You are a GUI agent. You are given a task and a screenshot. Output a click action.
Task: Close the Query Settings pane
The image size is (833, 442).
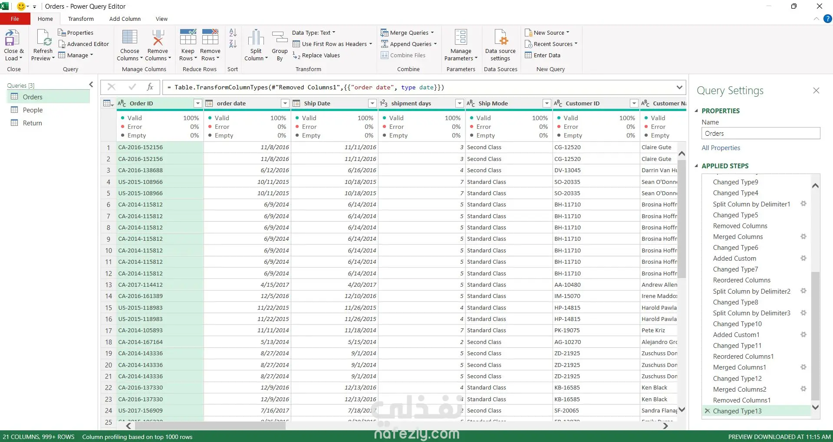click(816, 90)
